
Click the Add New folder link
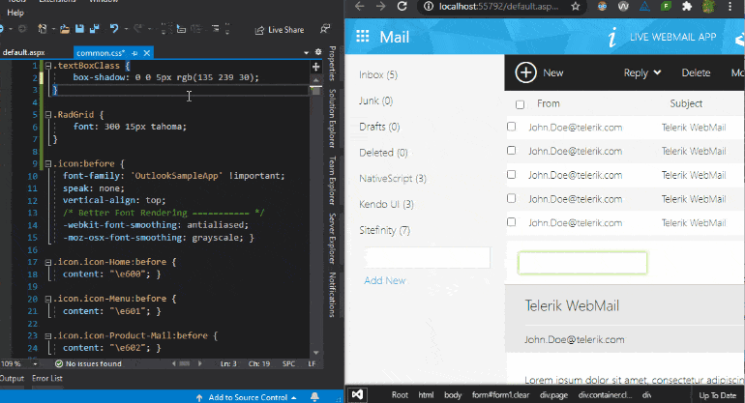(384, 280)
